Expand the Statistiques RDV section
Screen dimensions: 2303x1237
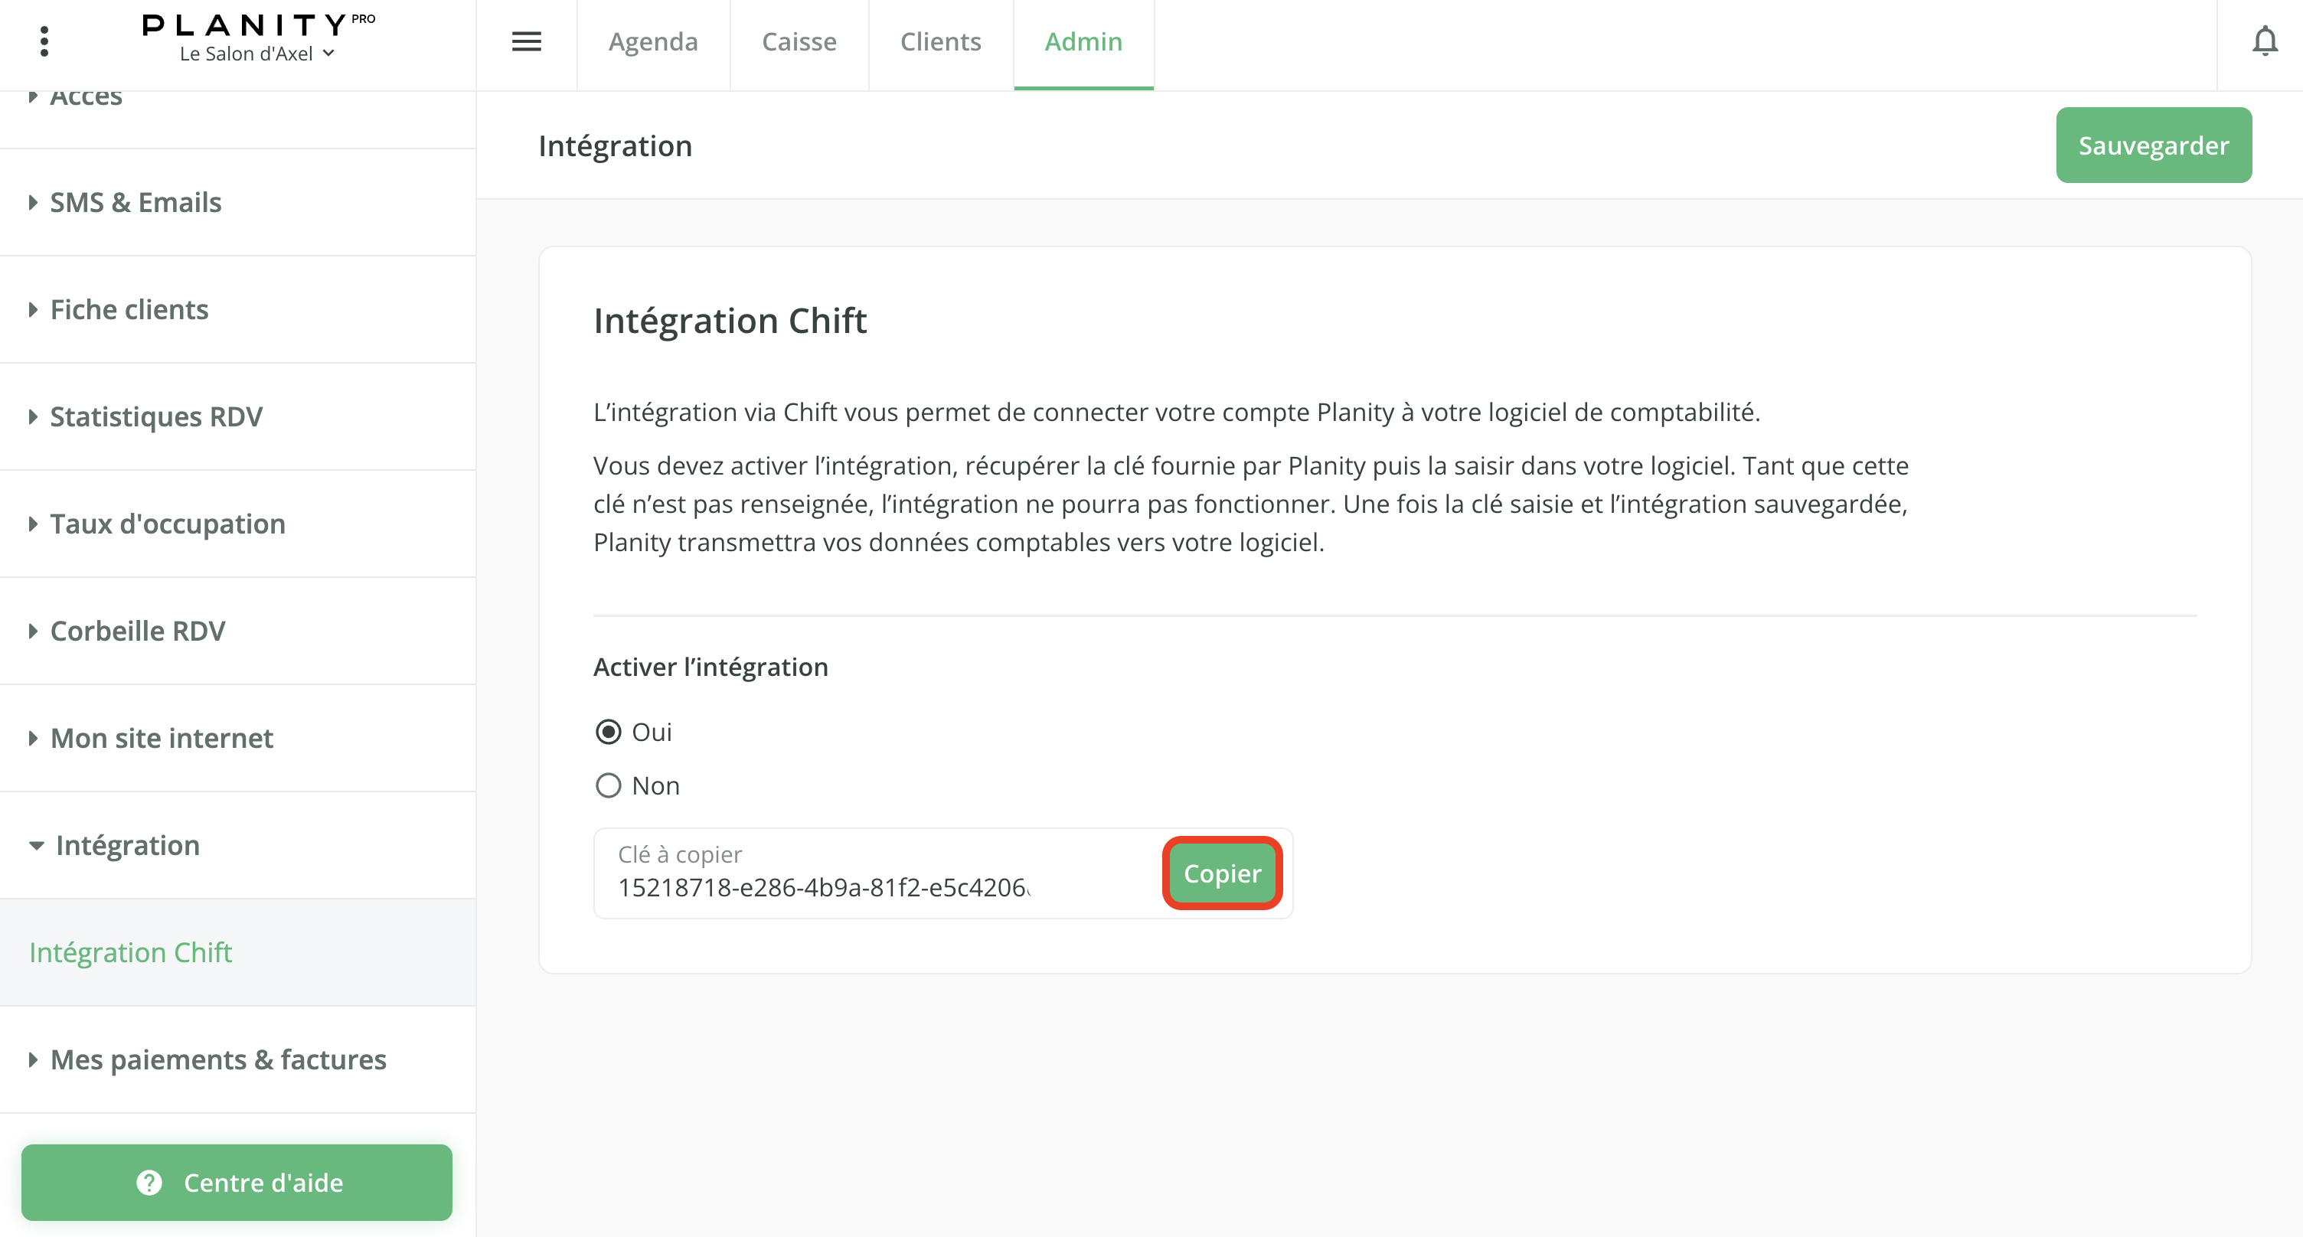pyautogui.click(x=155, y=417)
